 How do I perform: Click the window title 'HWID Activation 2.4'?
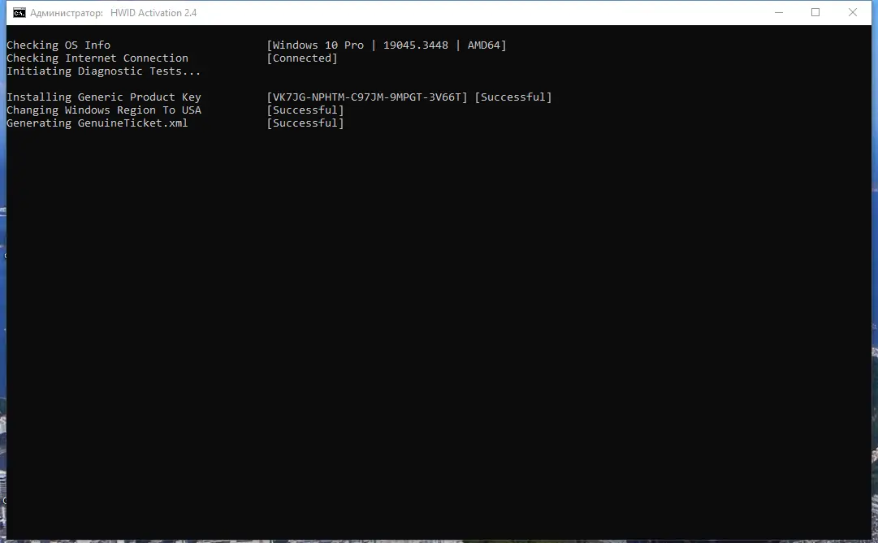pos(154,13)
